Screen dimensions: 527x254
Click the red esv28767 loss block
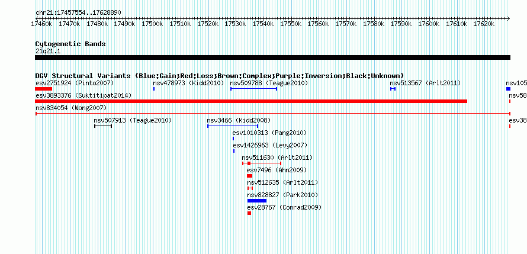249,213
